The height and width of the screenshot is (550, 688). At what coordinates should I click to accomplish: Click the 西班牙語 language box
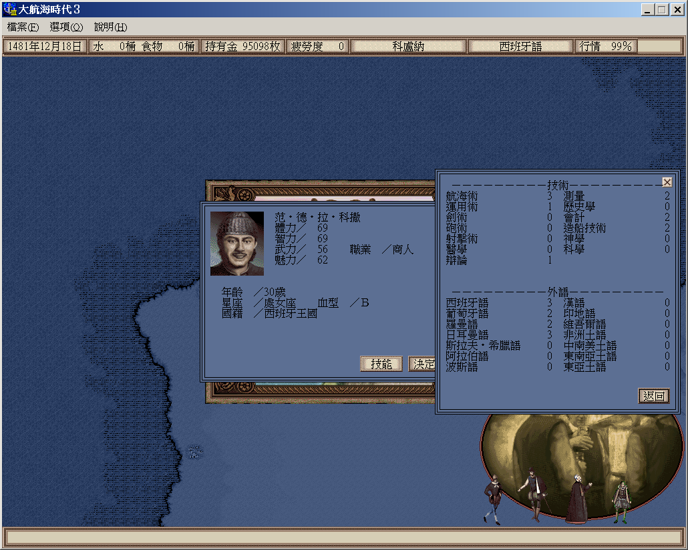pos(520,47)
